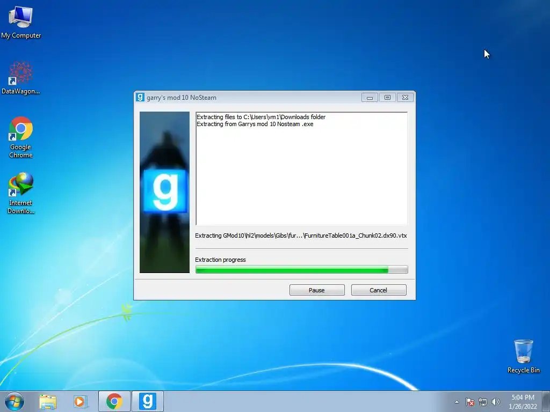Viewport: 550px width, 412px height.
Task: Click the 'Extraction progress' label
Action: [x=220, y=260]
